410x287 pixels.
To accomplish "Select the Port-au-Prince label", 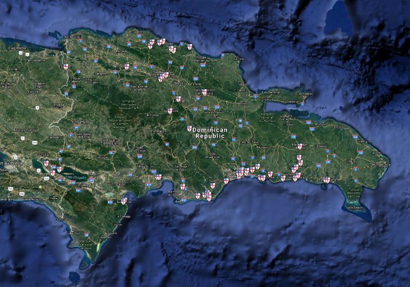I will (x=11, y=163).
